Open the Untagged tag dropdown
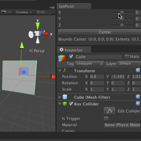 [90, 63]
